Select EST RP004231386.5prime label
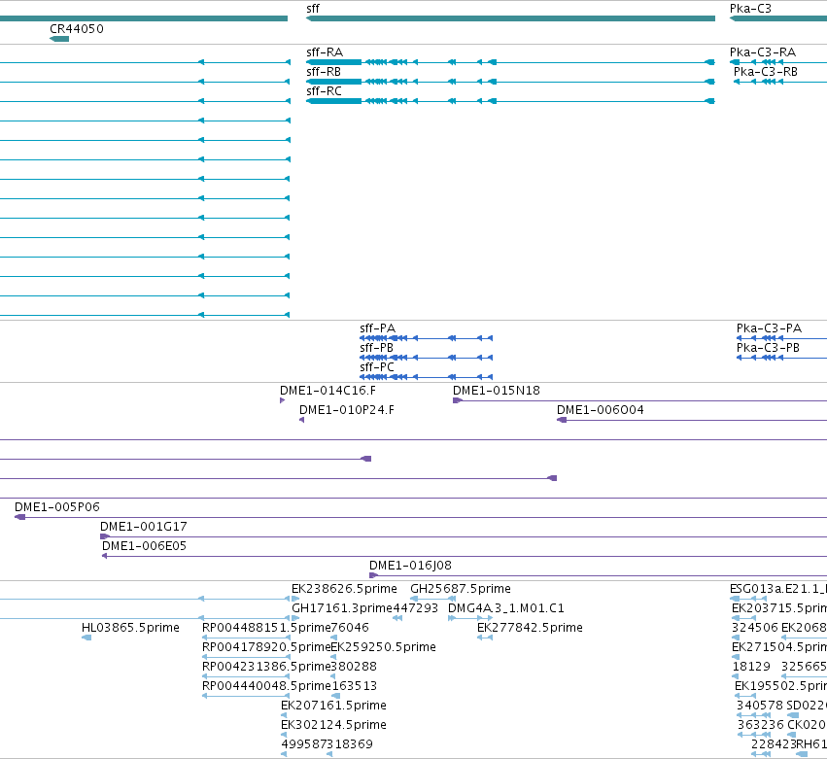This screenshot has height=759, width=827. pos(266,668)
